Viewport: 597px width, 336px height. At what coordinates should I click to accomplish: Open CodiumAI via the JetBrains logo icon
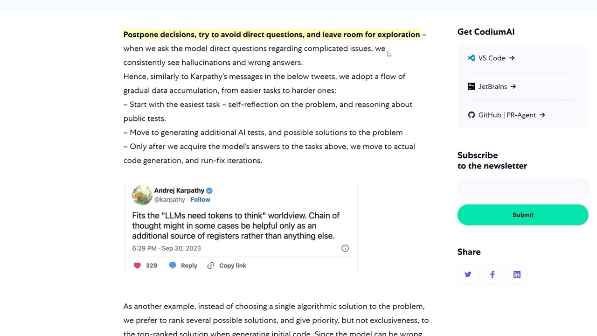click(x=471, y=86)
